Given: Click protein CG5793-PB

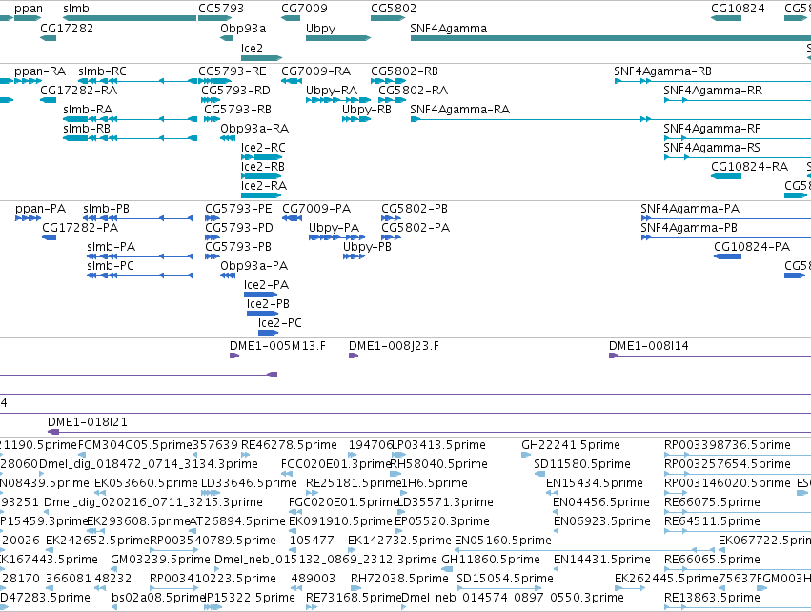Looking at the screenshot, I should click(x=213, y=256).
